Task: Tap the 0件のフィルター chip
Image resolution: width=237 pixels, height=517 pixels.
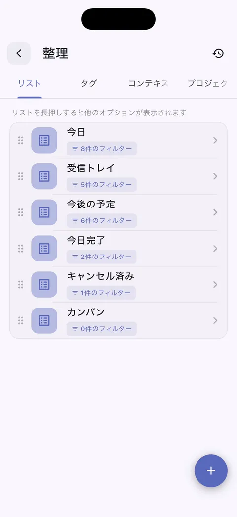Action: (x=102, y=329)
